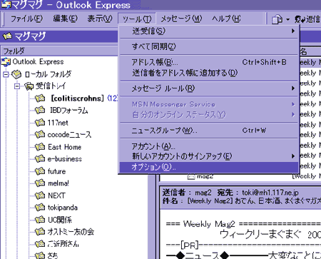Select the e-business folder label
Screen dimensions: 321x259
pos(65,159)
